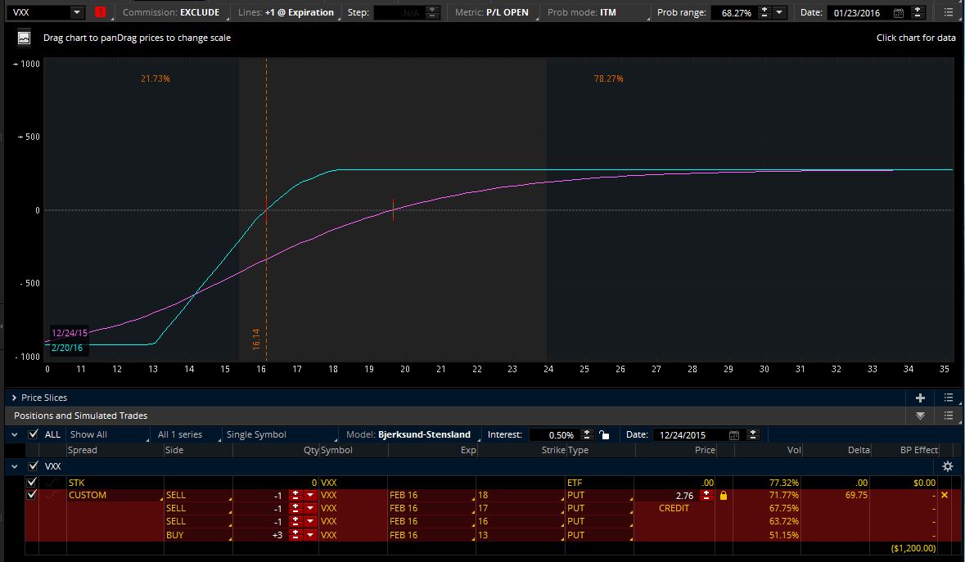Open the Prob range dropdown arrow
This screenshot has width=965, height=562.
[x=780, y=13]
